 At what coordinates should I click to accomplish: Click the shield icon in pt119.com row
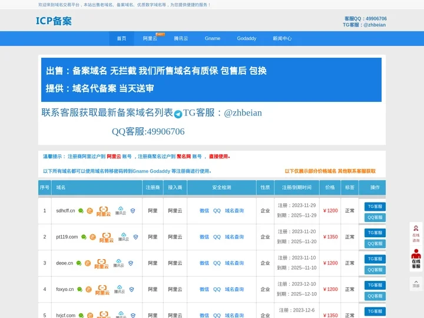(x=136, y=237)
